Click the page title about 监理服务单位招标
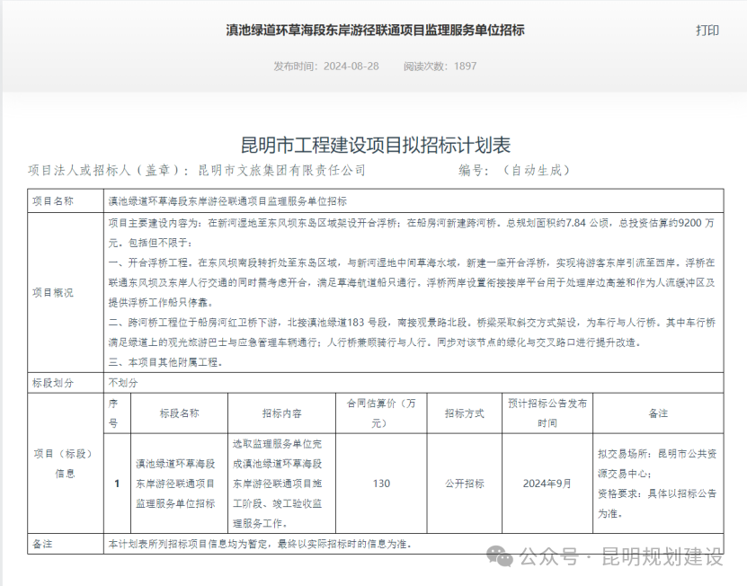Image resolution: width=747 pixels, height=586 pixels. click(x=375, y=31)
